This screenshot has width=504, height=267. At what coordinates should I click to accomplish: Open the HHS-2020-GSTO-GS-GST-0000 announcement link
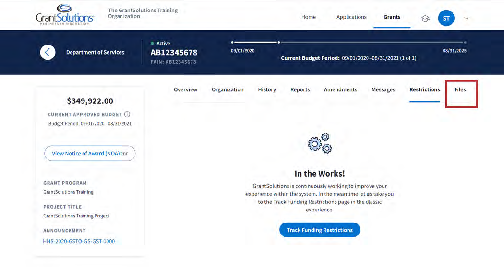[79, 242]
